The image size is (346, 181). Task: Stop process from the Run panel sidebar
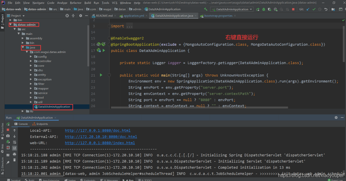pos(8,130)
